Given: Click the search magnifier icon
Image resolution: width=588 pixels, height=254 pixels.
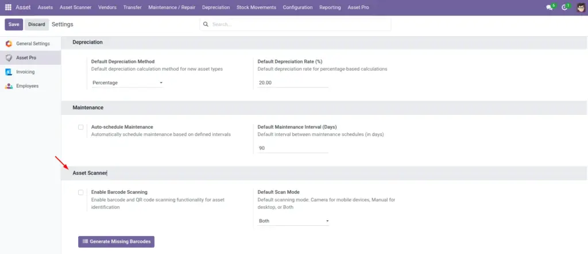Looking at the screenshot, I should point(206,24).
